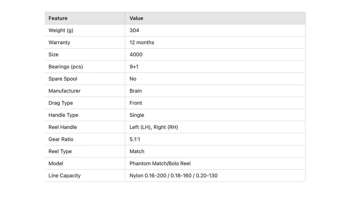Click the 5.1:1 gear ratio value
This screenshot has height=198, width=353.
135,139
